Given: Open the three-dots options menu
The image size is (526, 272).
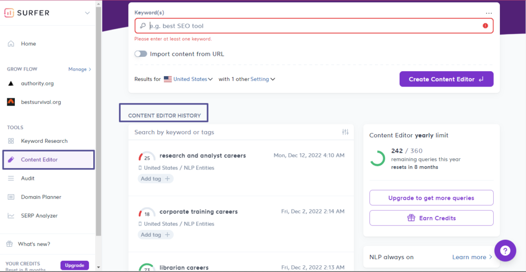Looking at the screenshot, I should pyautogui.click(x=489, y=13).
